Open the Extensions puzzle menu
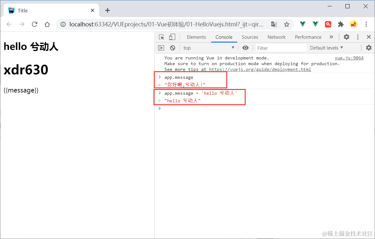 coord(341,24)
